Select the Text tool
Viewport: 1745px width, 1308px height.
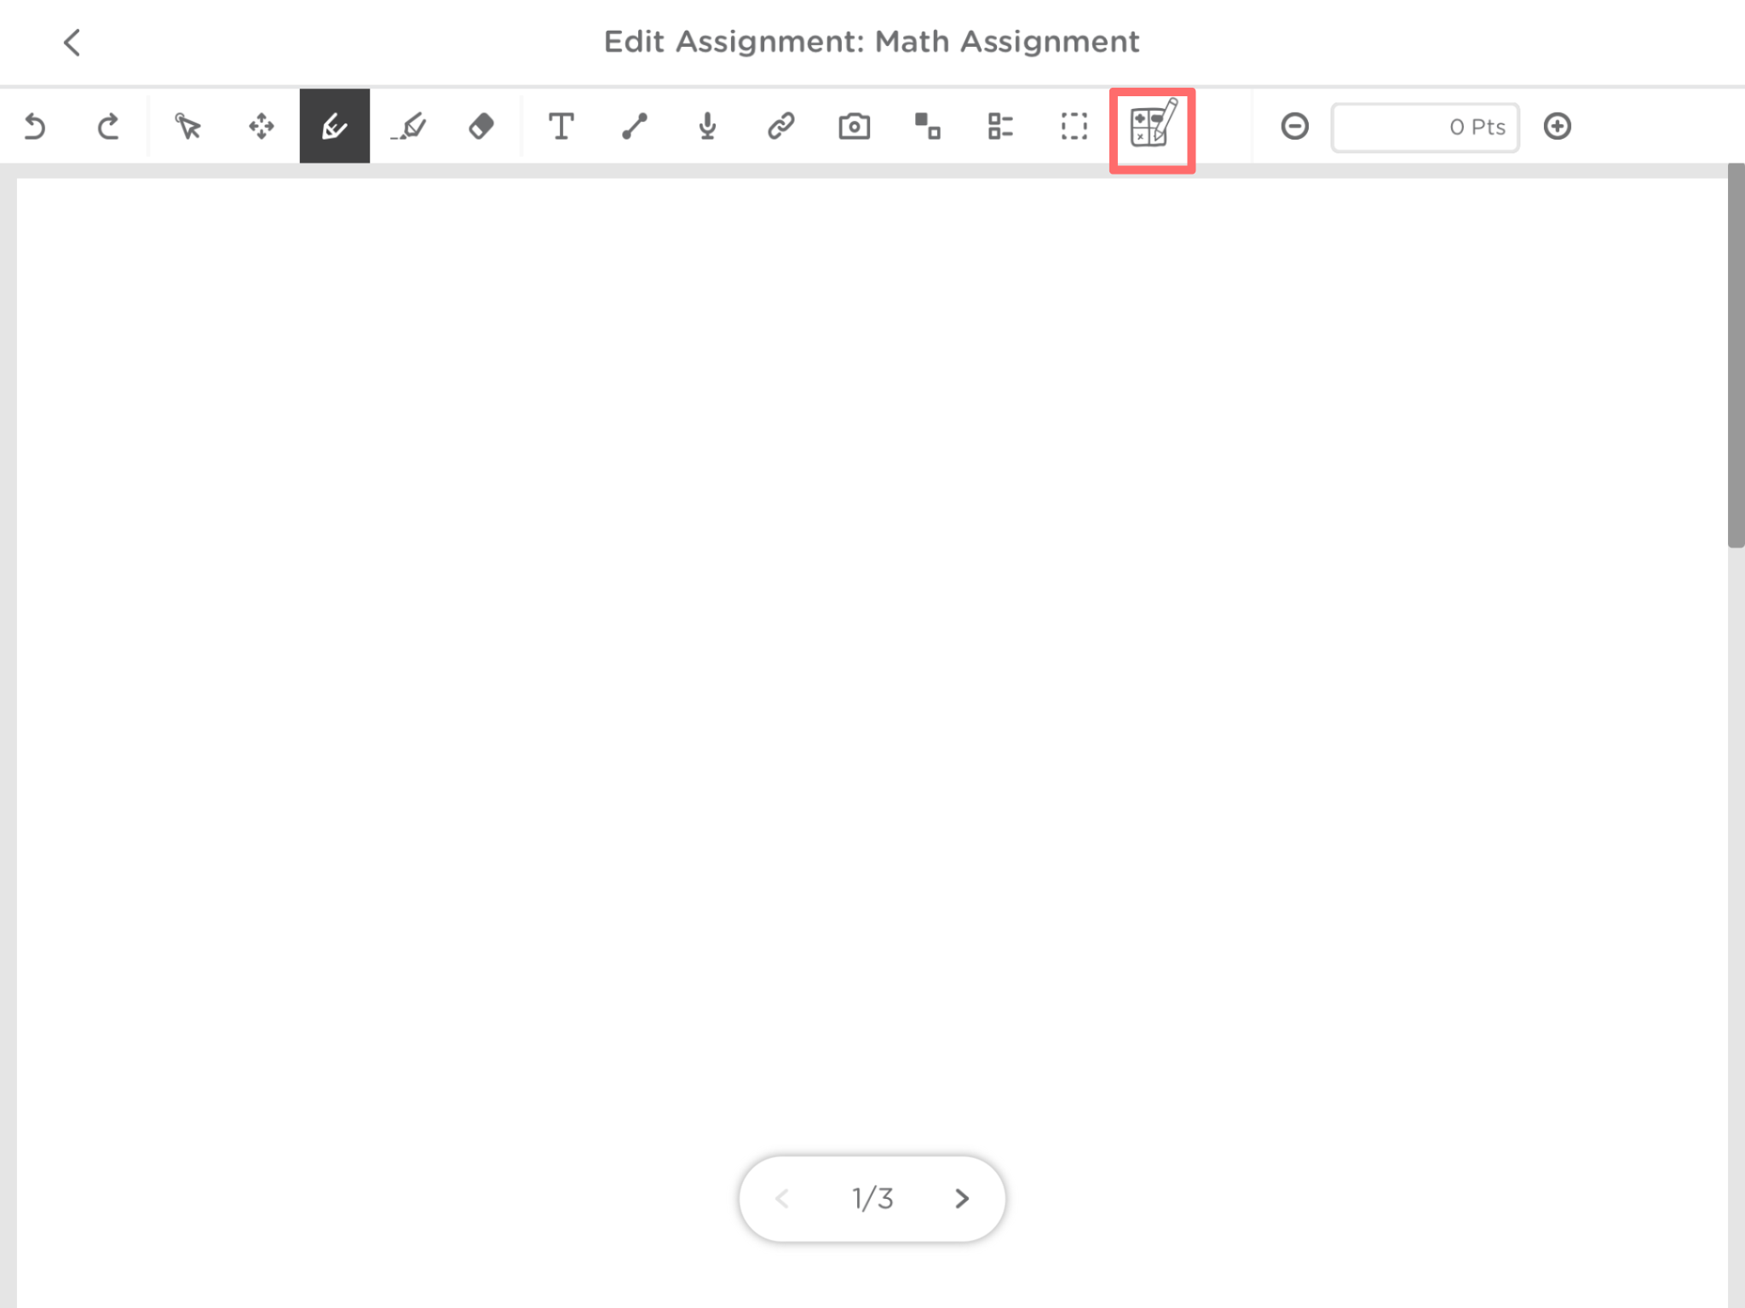coord(561,126)
